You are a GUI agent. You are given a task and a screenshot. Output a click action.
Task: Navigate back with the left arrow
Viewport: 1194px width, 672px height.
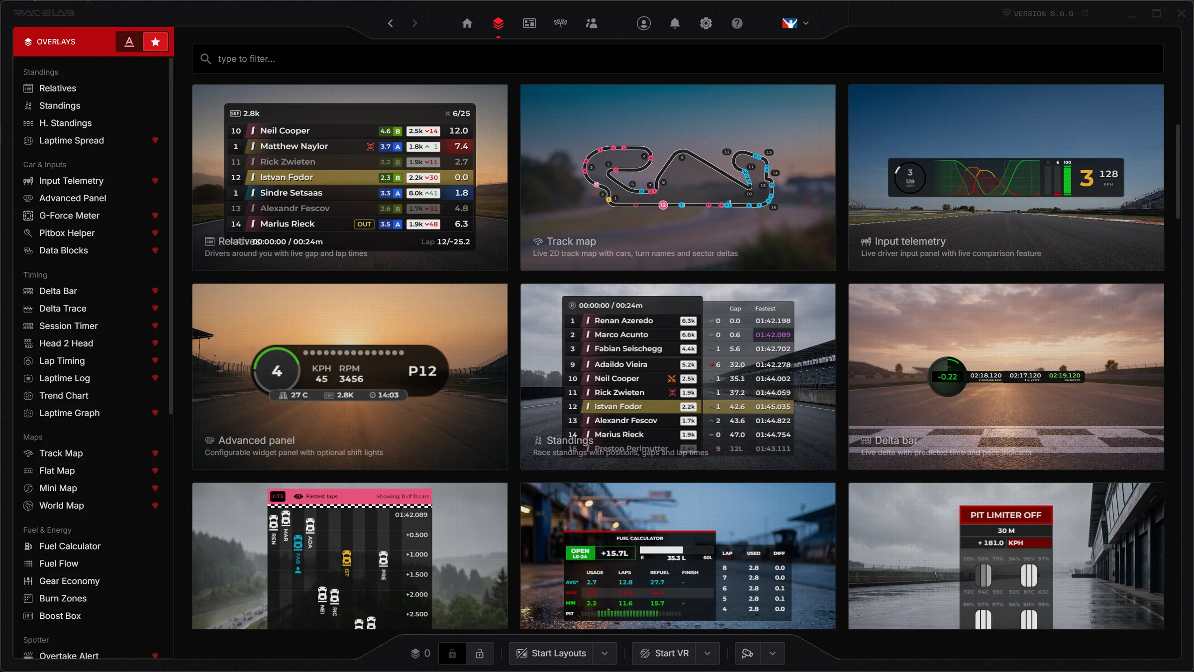click(391, 23)
